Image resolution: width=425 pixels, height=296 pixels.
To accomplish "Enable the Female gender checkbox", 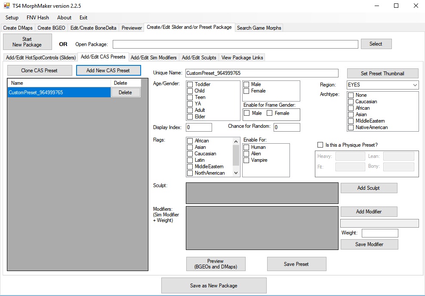I will 246,91.
